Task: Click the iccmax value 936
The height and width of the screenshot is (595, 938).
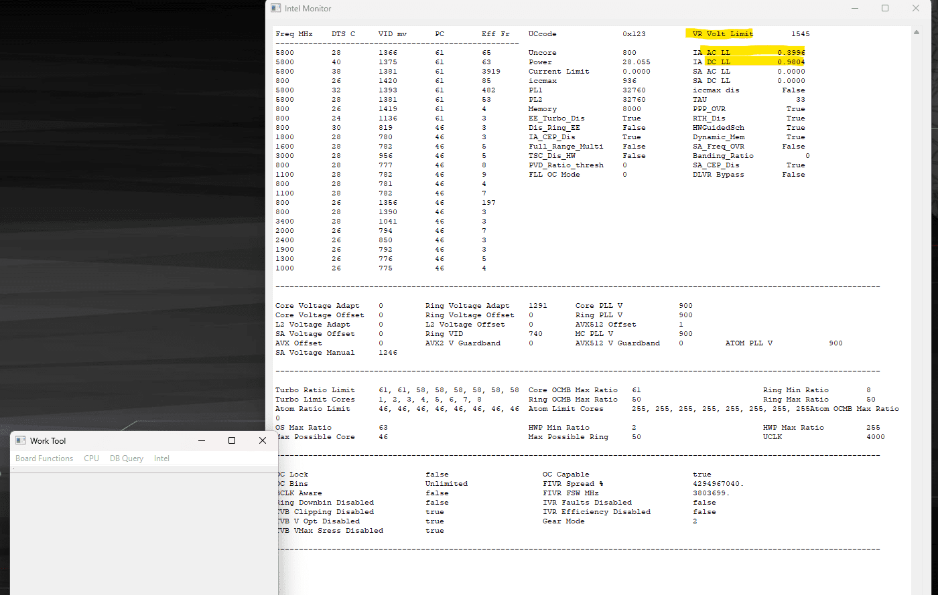Action: point(629,80)
